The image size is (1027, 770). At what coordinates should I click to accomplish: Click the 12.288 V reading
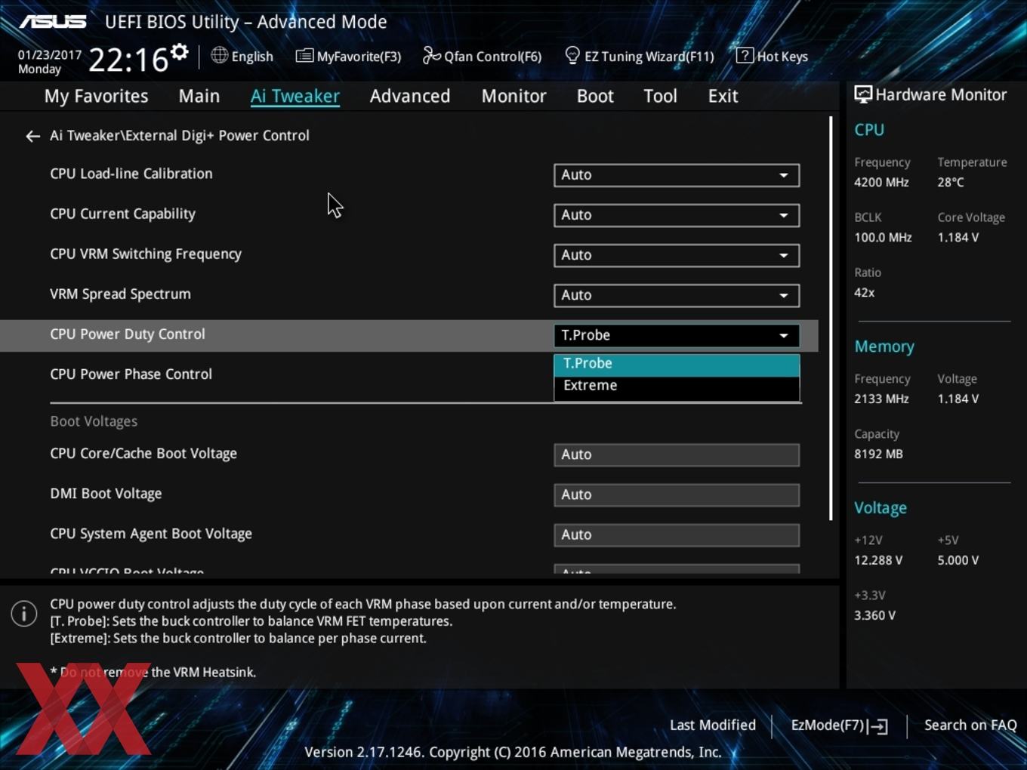pyautogui.click(x=878, y=560)
